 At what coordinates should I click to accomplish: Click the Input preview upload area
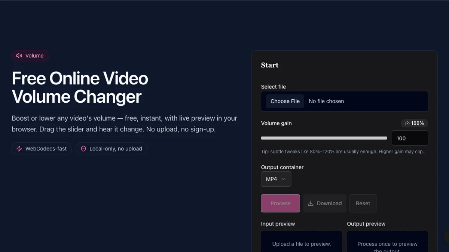point(302,242)
